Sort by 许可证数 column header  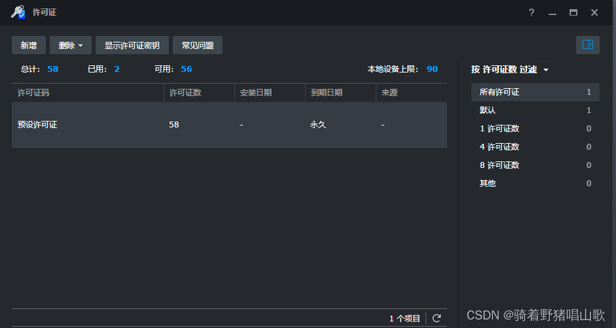coord(199,93)
